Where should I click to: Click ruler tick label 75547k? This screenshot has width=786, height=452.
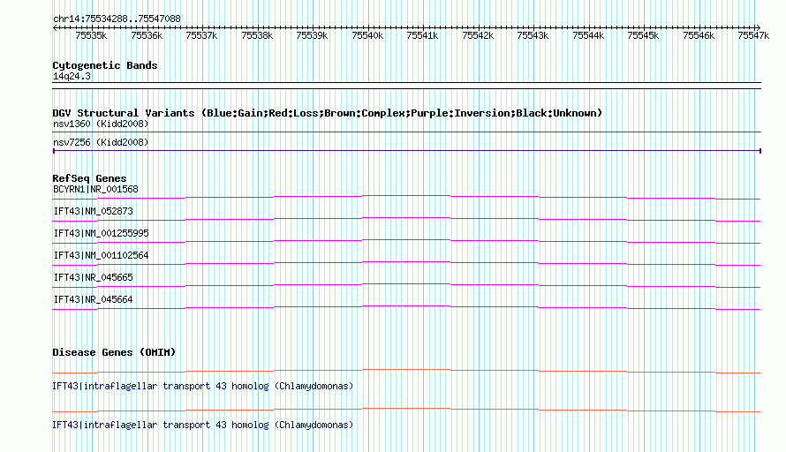click(x=753, y=35)
